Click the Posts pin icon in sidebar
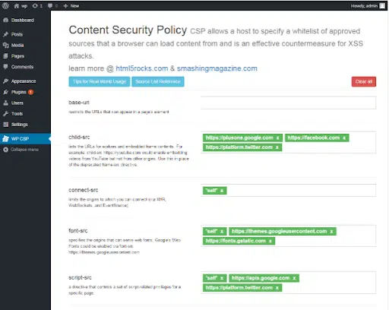 (x=5, y=34)
